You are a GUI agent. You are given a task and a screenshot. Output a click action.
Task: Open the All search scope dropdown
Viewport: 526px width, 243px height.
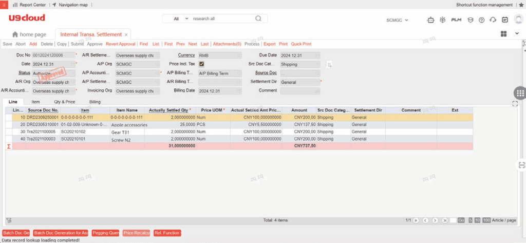(x=179, y=18)
